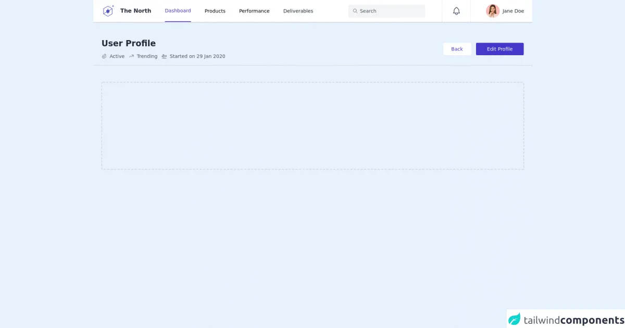Click the magnifier icon in search bar
Viewport: 625px width, 328px height.
pos(355,11)
